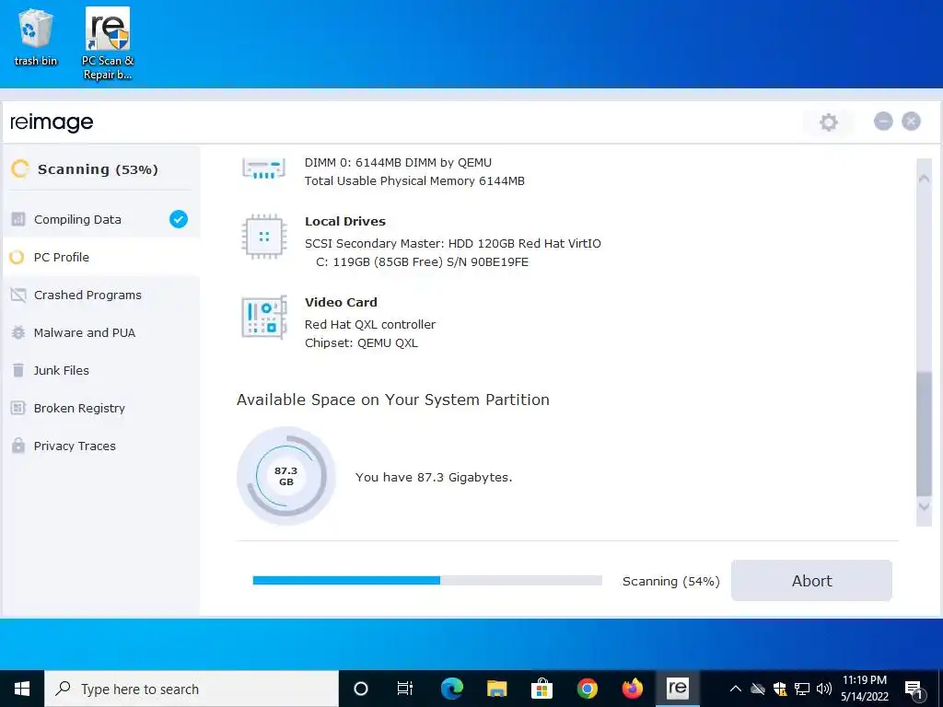Open the Windows Start menu
This screenshot has height=707, width=943.
click(x=22, y=689)
